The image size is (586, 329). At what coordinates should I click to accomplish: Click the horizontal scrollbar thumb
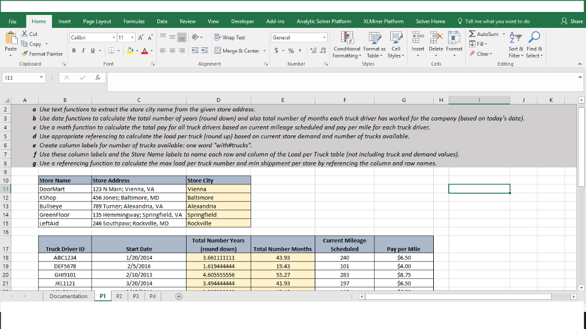click(458, 296)
